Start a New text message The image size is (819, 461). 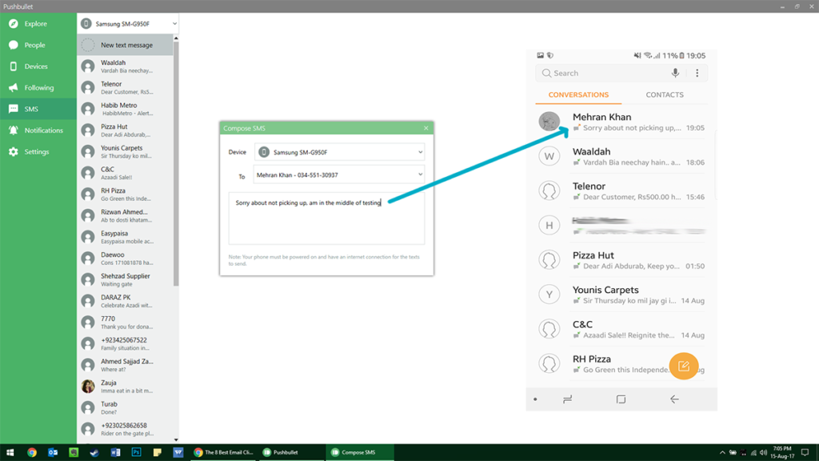click(126, 45)
